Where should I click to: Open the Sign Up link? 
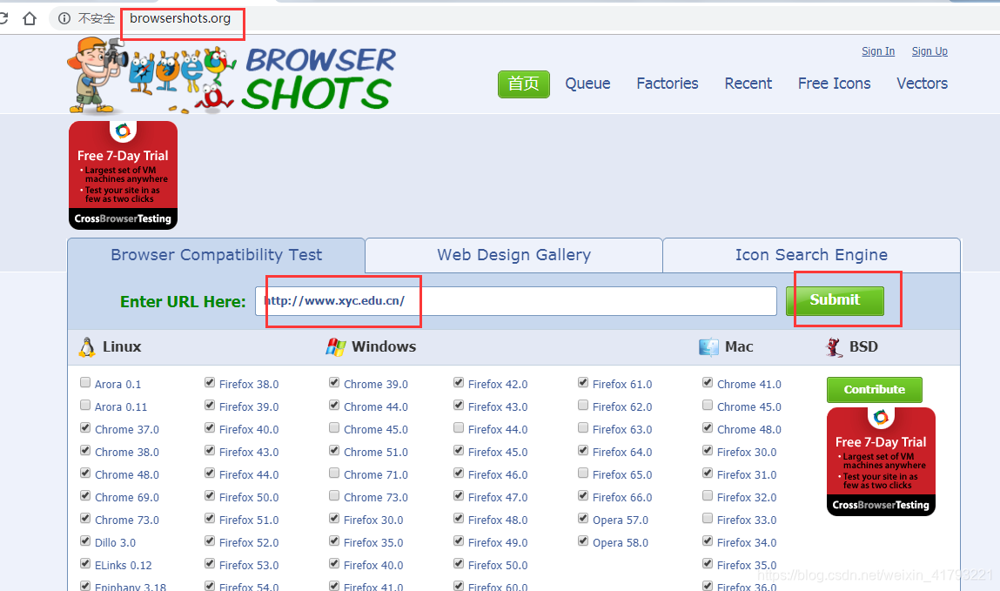click(x=930, y=51)
